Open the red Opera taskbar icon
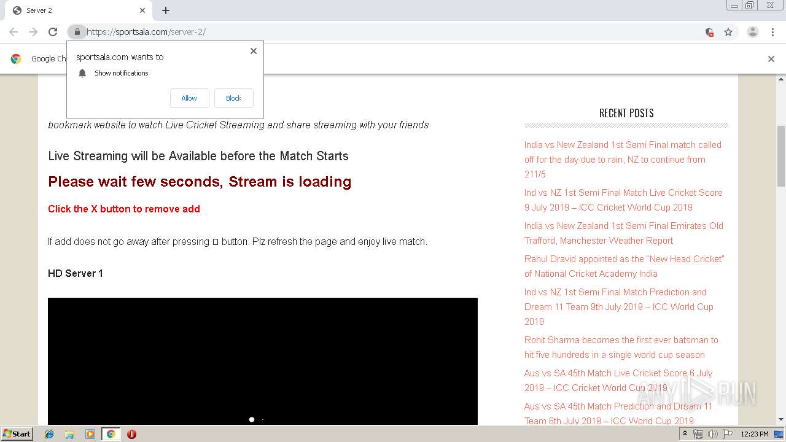The height and width of the screenshot is (442, 786). pos(131,434)
